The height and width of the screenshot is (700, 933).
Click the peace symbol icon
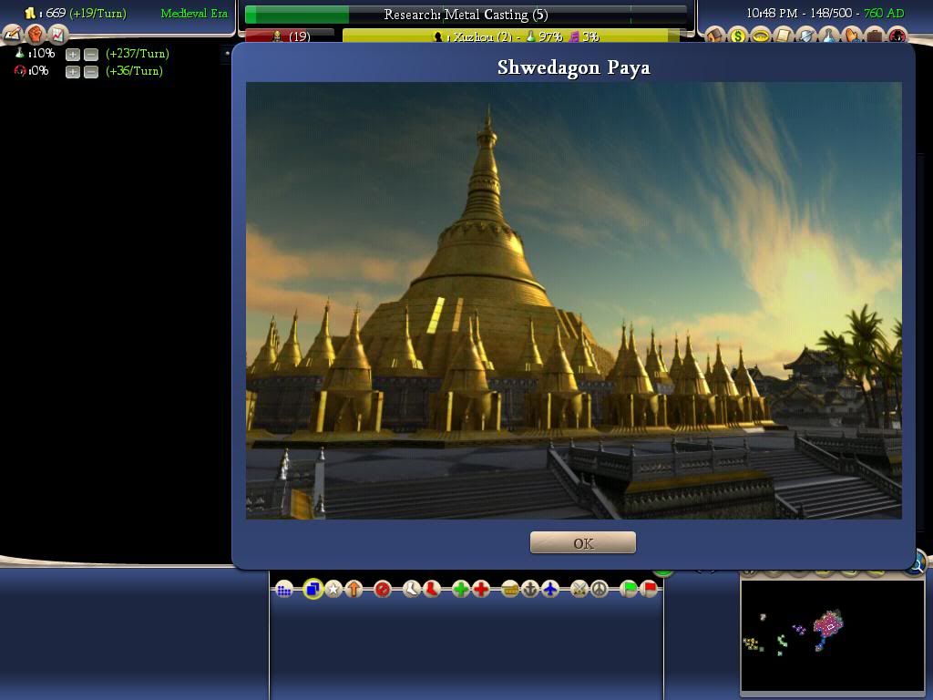point(600,590)
